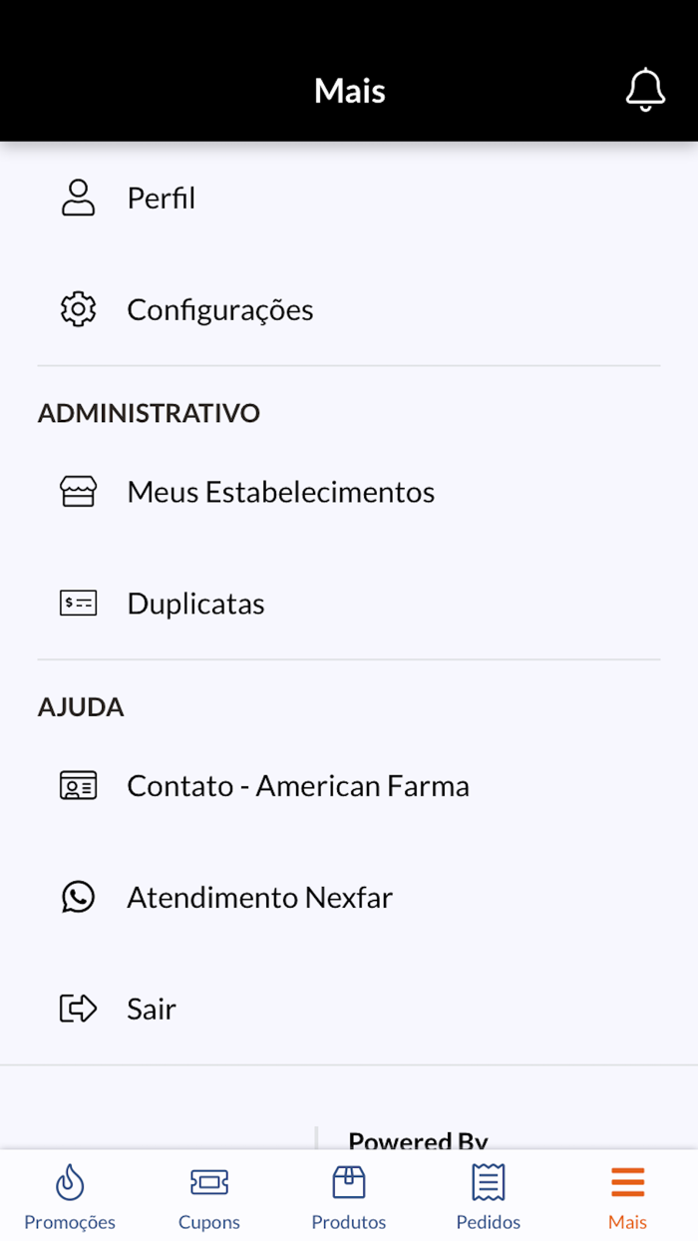Image resolution: width=698 pixels, height=1241 pixels.
Task: Tap the Perfil person icon
Action: coord(78,198)
